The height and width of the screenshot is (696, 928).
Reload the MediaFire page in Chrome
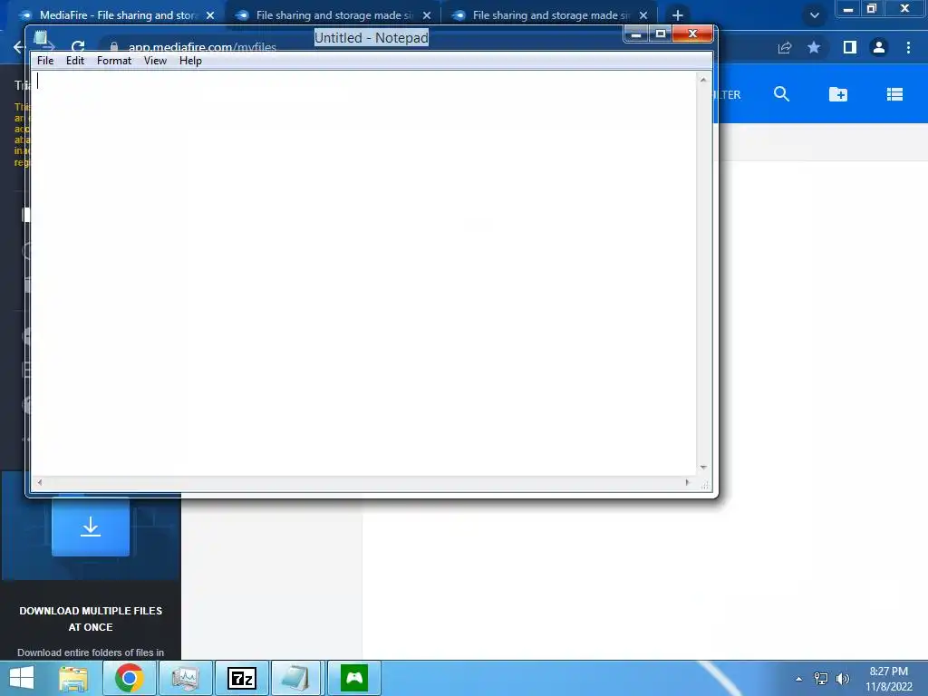78,46
